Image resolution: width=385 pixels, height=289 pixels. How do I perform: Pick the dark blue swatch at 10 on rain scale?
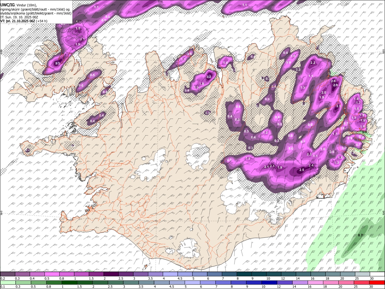(x=269, y=282)
